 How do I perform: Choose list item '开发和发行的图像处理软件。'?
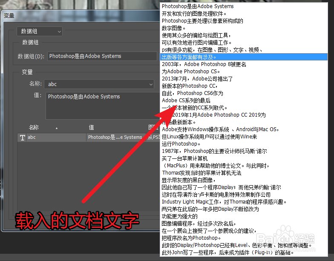(x=244, y=14)
